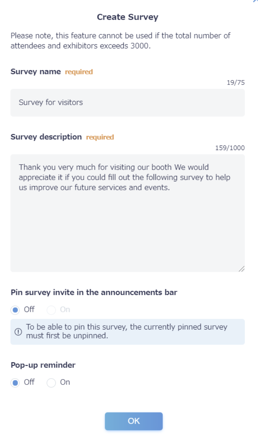Image resolution: width=258 pixels, height=438 pixels.
Task: Click the Create Survey dialog title
Action: 127,17
